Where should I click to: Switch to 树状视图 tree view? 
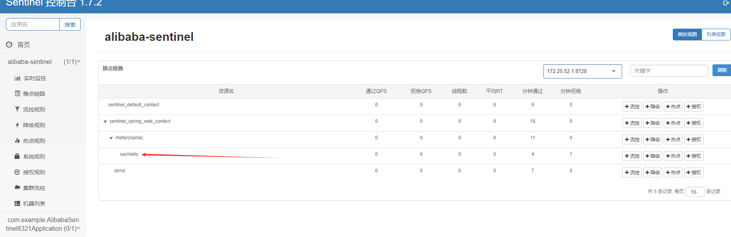pyautogui.click(x=687, y=35)
